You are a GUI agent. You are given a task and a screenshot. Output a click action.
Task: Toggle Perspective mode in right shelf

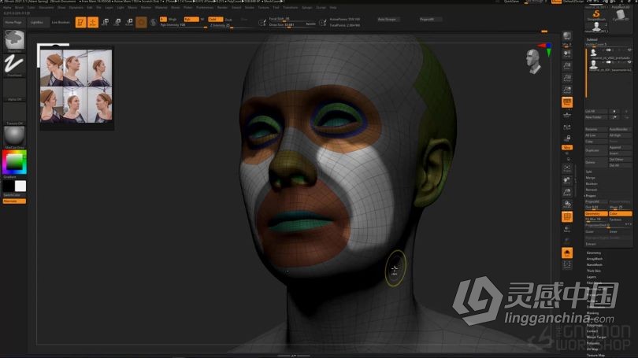(x=567, y=102)
